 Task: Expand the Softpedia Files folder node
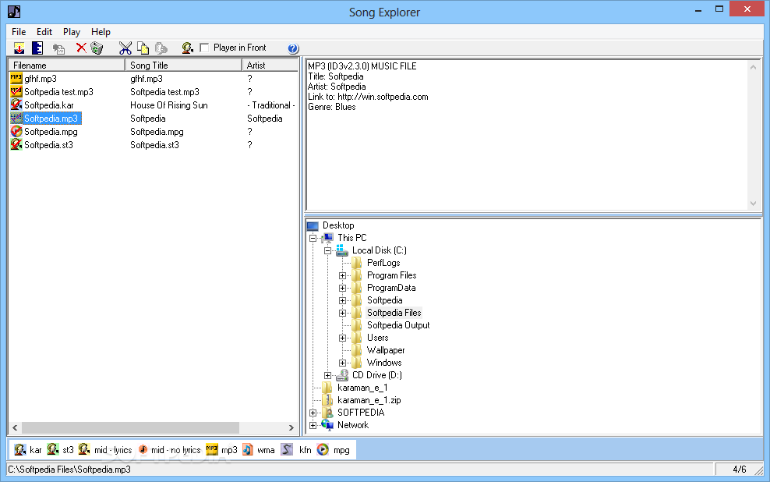342,313
